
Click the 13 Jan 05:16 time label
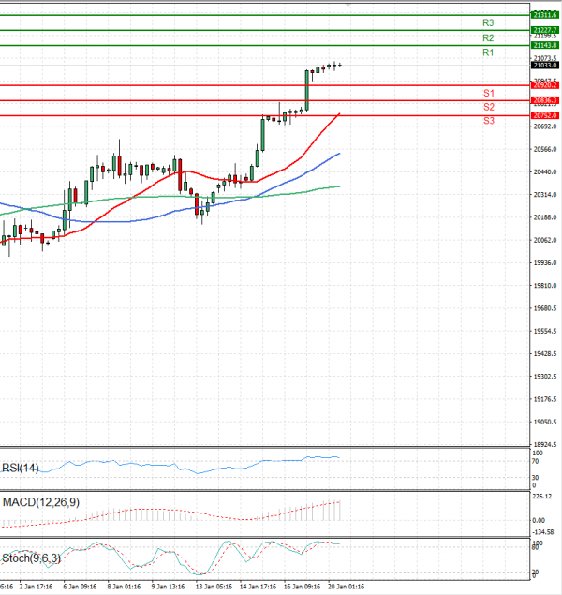pos(214,587)
